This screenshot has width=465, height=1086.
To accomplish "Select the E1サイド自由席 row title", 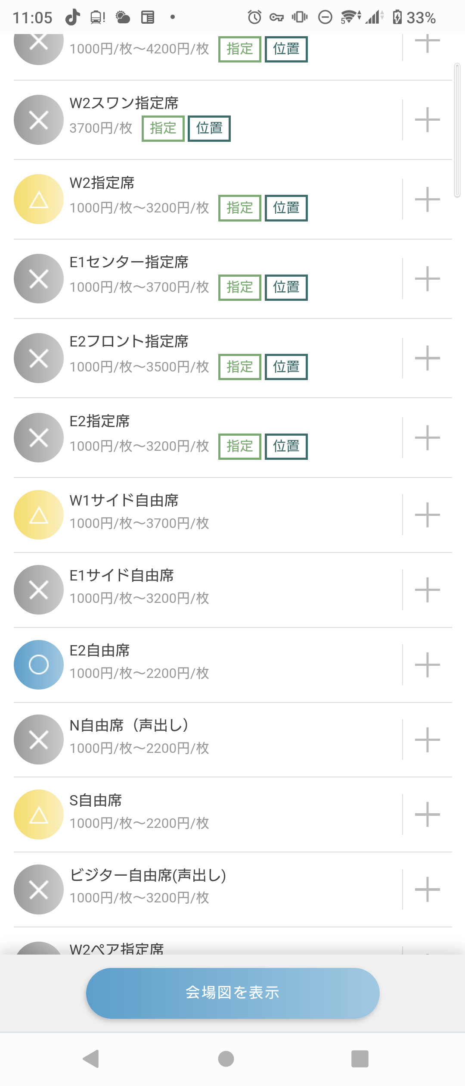I will click(122, 575).
